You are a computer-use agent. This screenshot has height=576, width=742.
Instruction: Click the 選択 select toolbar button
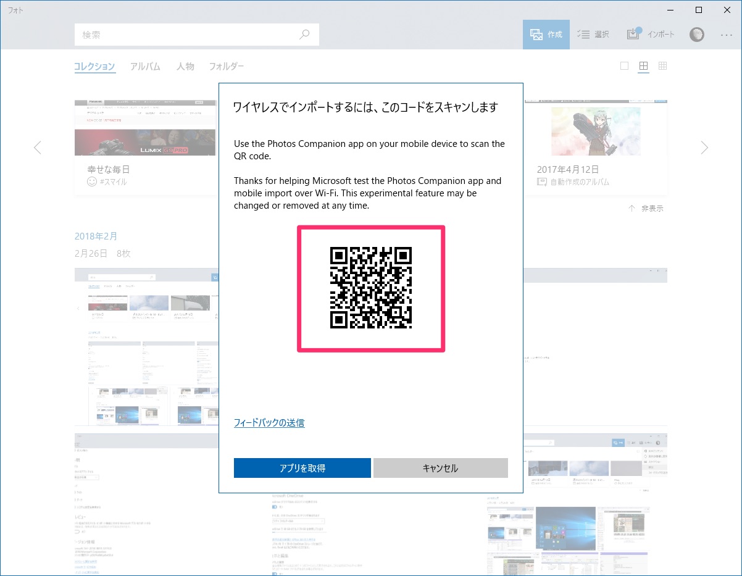[x=593, y=35]
